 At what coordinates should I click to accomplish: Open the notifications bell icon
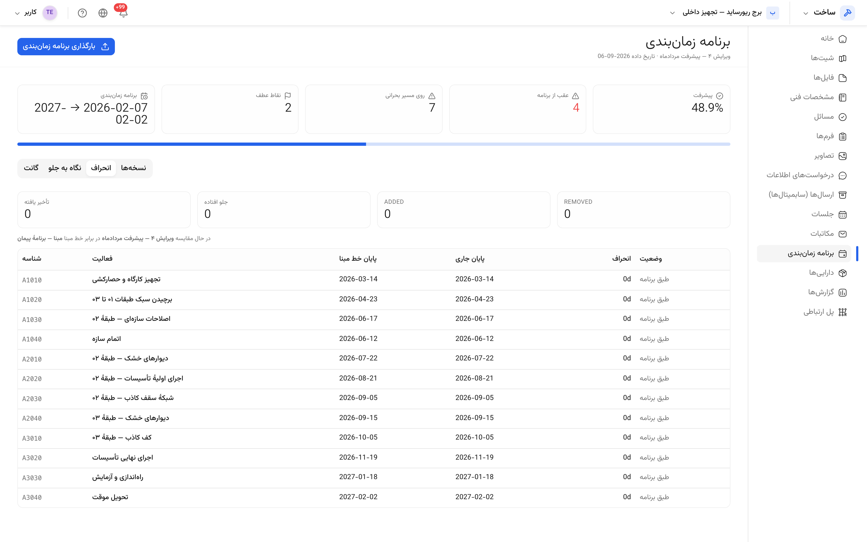pyautogui.click(x=123, y=13)
